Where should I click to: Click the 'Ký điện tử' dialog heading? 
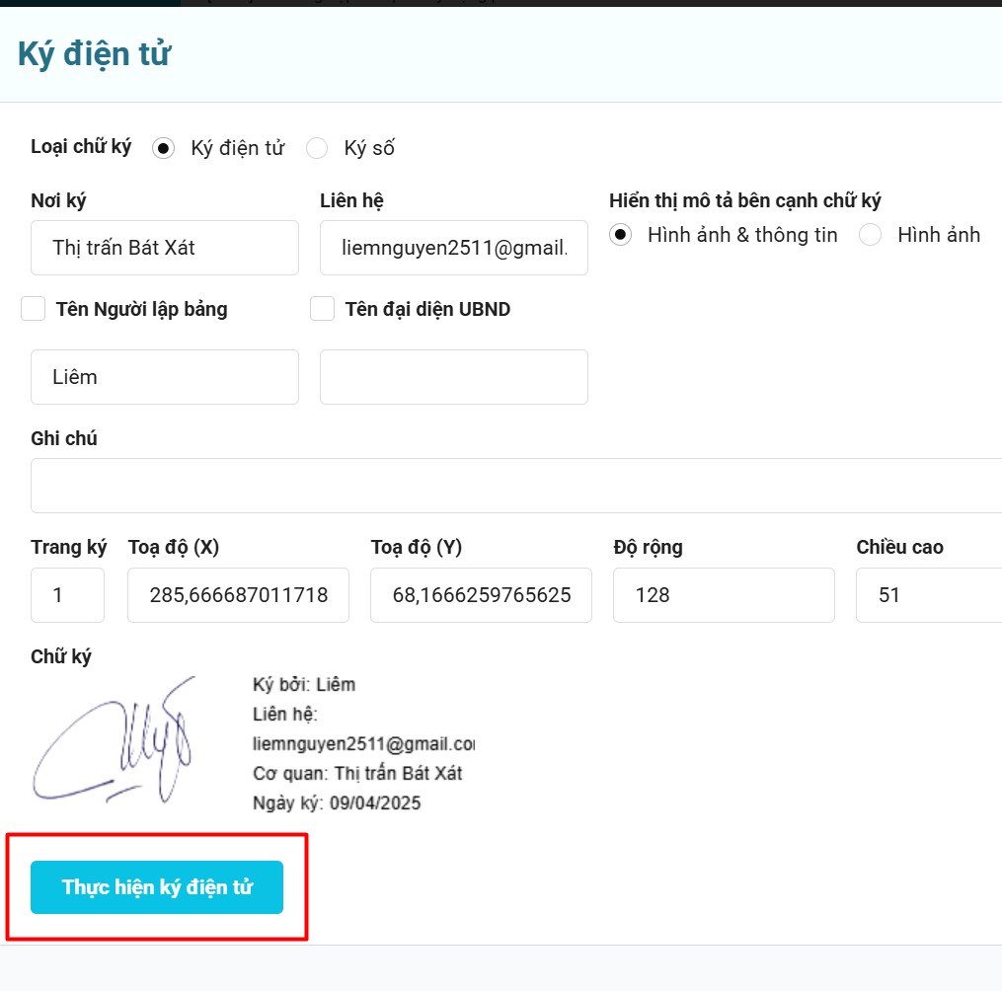pyautogui.click(x=95, y=54)
